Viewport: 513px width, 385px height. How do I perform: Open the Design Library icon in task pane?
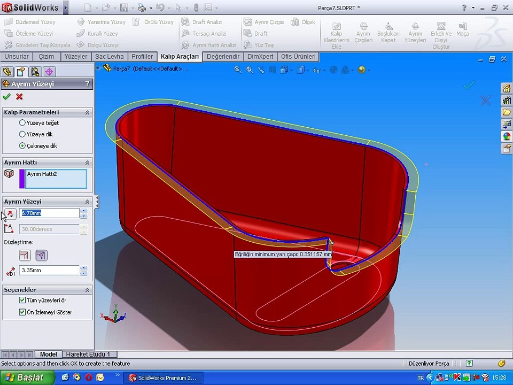click(x=507, y=100)
